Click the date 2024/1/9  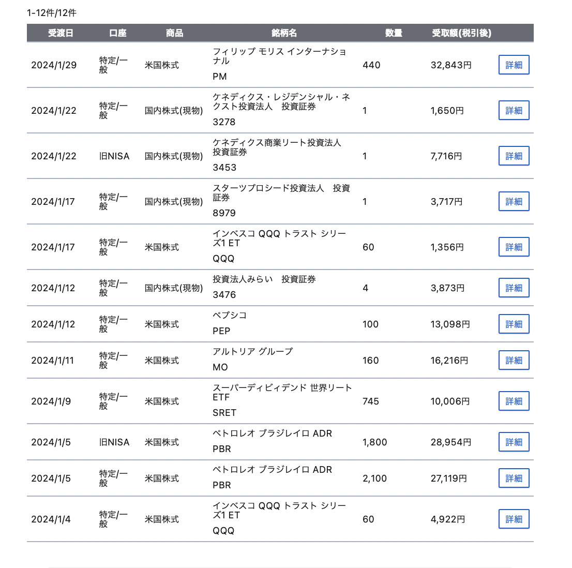click(x=51, y=401)
